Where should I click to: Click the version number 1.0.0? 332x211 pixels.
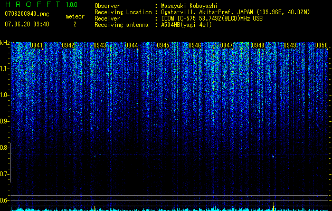(x=72, y=4)
